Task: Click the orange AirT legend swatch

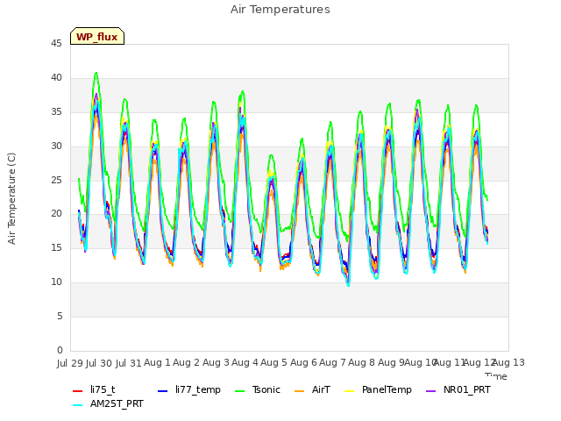Action: 299,391
